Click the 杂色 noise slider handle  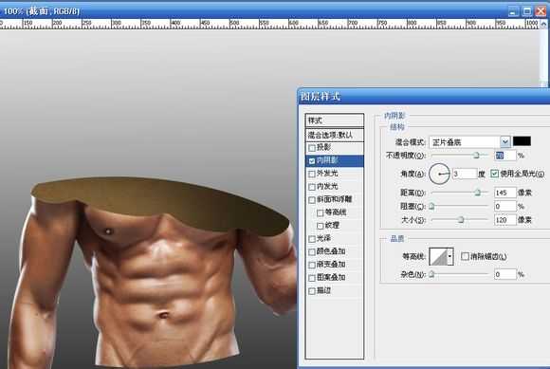click(431, 274)
